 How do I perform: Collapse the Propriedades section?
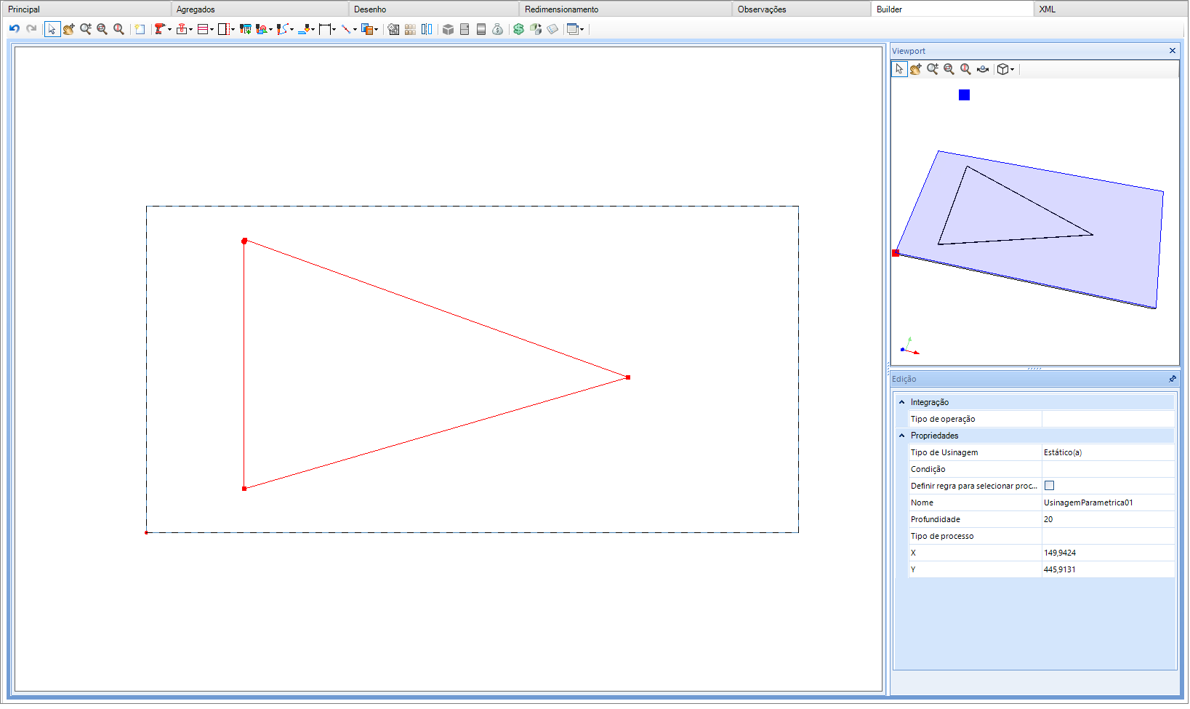click(x=902, y=436)
